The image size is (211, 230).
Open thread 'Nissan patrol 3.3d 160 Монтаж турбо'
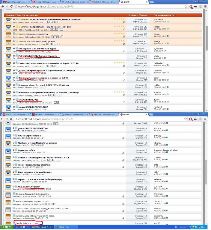click(x=37, y=49)
